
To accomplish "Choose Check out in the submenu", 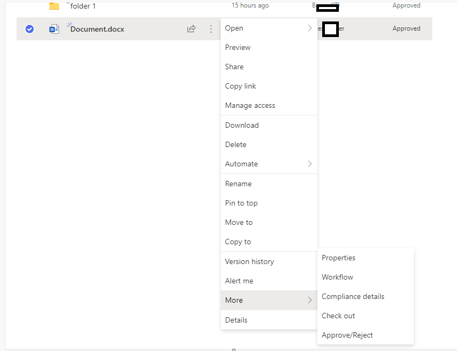I will pos(366,316).
